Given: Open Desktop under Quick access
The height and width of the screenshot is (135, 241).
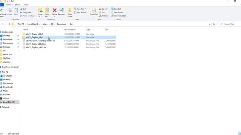Looking at the screenshot, I should coord(6,36).
